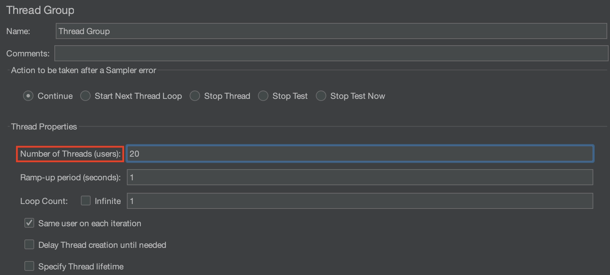Screen dimensions: 610x275
Task: Select the Stop Test Now option
Action: pyautogui.click(x=321, y=96)
